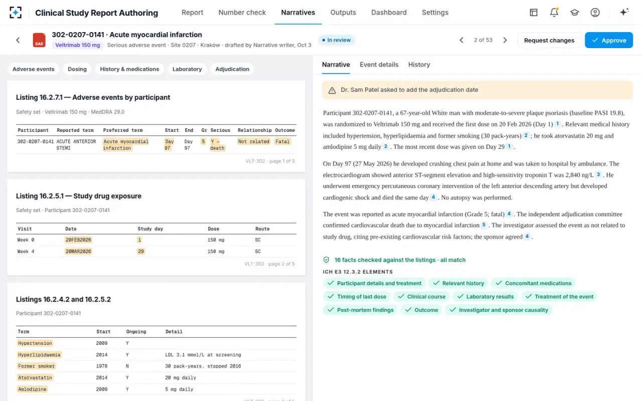This screenshot has height=401, width=642.
Task: Open the Number check tab
Action: pyautogui.click(x=242, y=13)
